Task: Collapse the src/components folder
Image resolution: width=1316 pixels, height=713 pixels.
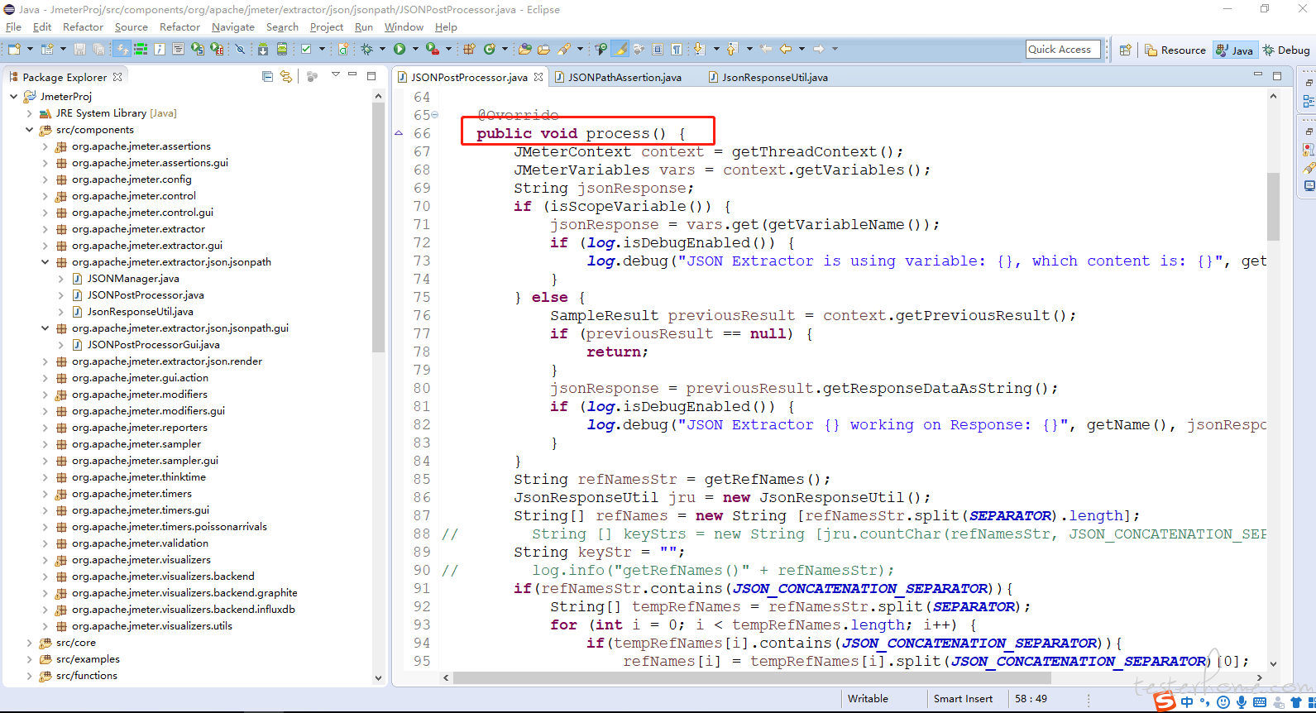Action: tap(29, 130)
